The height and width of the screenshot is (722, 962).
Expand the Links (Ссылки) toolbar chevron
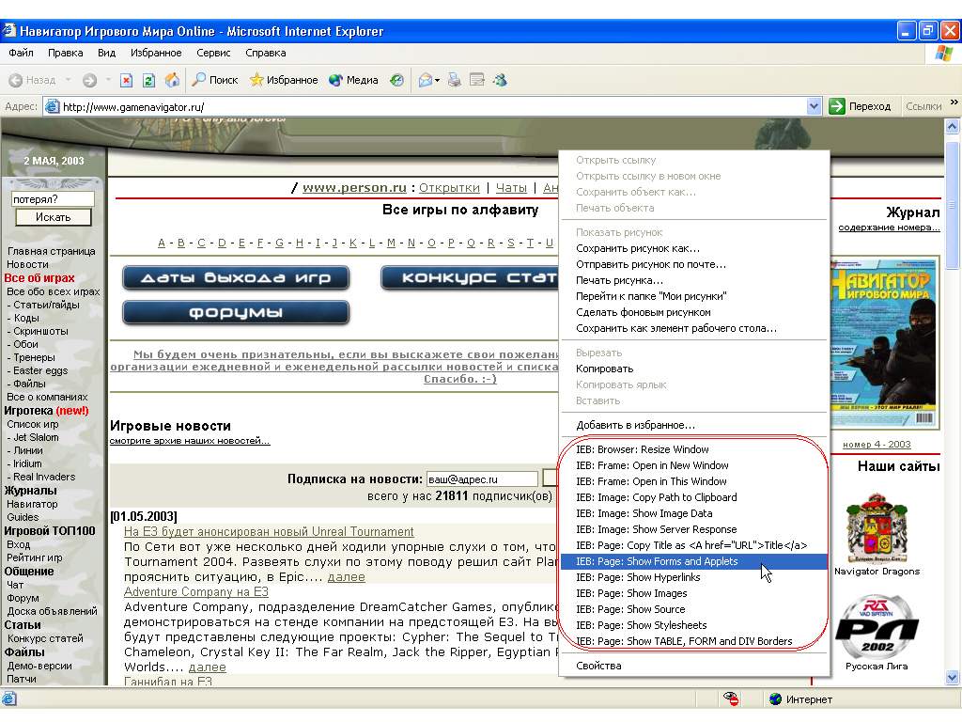point(954,102)
